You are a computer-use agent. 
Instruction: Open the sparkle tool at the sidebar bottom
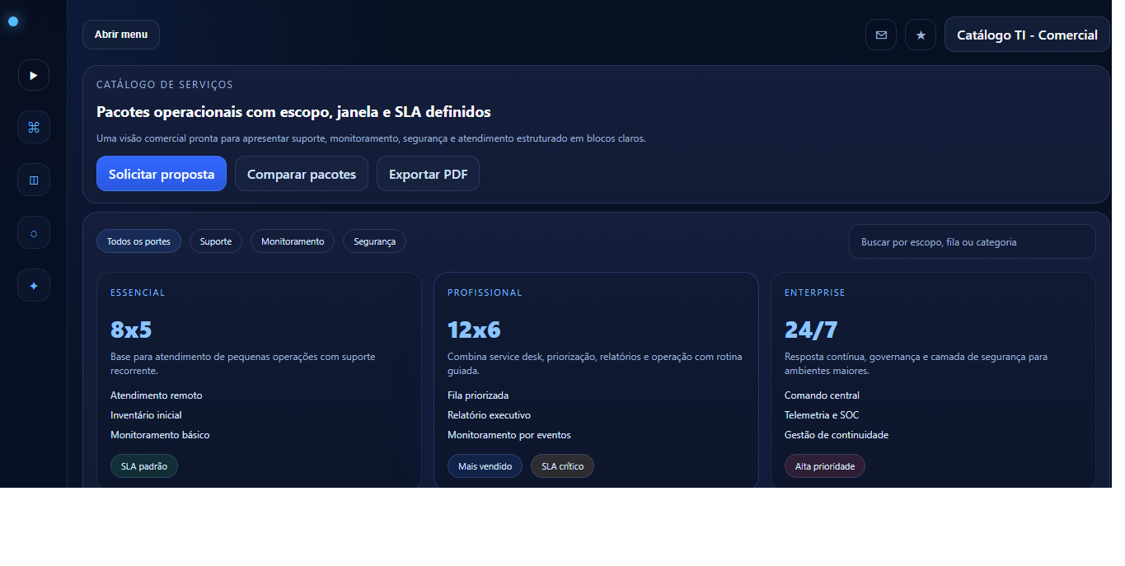tap(33, 285)
